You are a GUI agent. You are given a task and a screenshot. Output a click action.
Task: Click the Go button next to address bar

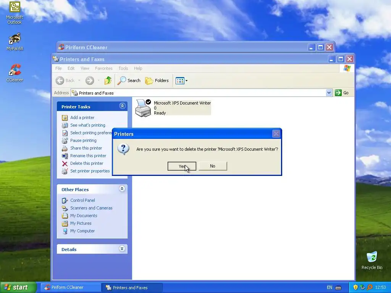click(342, 93)
